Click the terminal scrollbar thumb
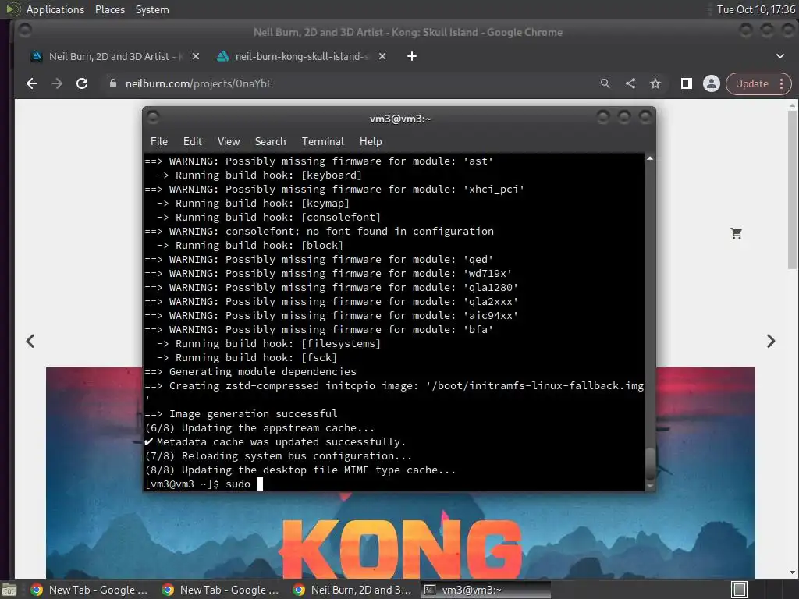The image size is (799, 599). pos(650,463)
